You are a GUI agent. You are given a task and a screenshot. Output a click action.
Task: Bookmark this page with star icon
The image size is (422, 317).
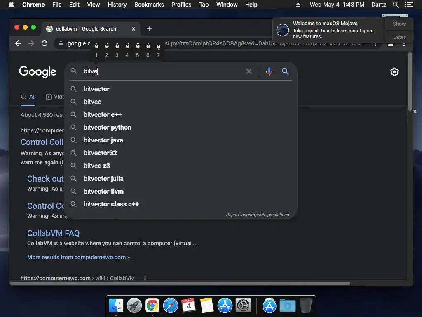374,44
